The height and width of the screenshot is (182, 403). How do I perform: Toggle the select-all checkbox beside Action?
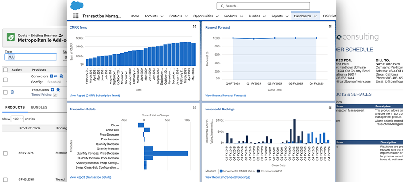pos(5,69)
